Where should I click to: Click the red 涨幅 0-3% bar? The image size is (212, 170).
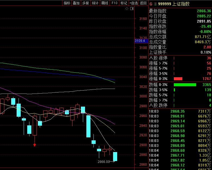(178, 79)
